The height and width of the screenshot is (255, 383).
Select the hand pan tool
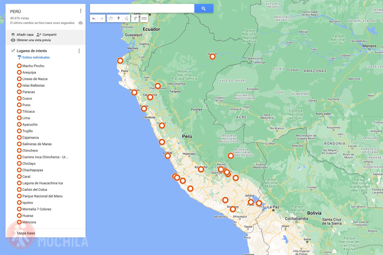click(x=111, y=19)
